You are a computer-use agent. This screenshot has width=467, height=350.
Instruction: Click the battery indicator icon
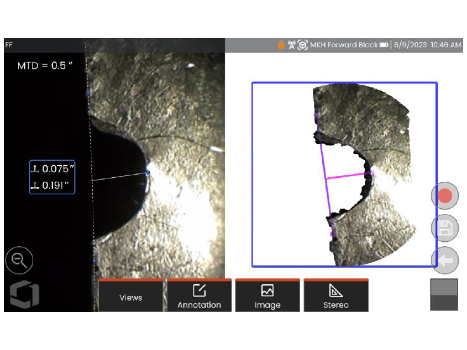point(384,45)
